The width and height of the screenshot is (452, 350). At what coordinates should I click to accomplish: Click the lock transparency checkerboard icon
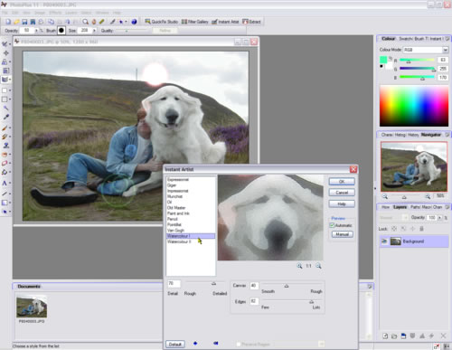(x=394, y=229)
